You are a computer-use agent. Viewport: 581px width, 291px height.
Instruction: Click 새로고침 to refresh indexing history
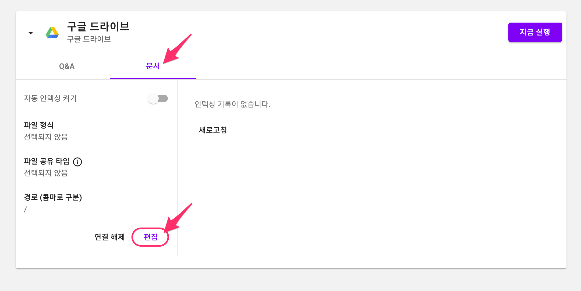tap(213, 130)
